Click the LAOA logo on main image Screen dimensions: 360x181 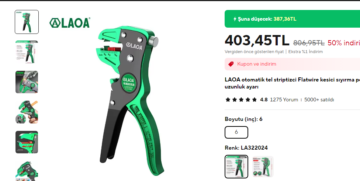(x=70, y=23)
